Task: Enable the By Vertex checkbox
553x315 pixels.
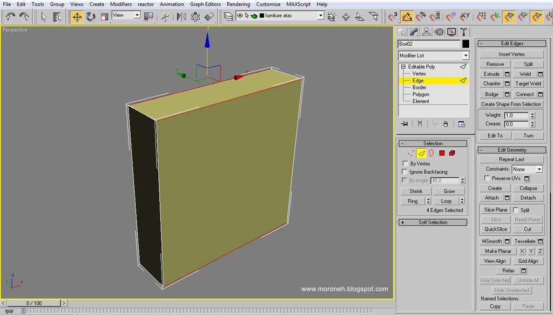Action: pyautogui.click(x=406, y=164)
